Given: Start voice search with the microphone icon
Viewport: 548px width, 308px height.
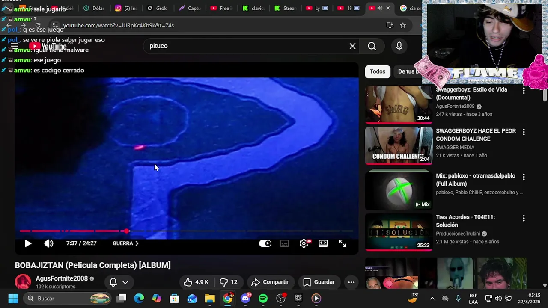Looking at the screenshot, I should [x=399, y=46].
